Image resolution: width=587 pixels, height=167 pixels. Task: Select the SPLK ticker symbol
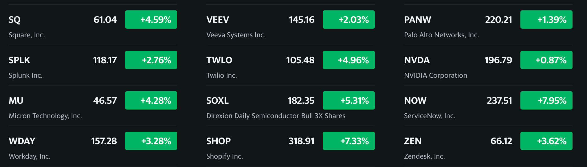click(x=19, y=60)
